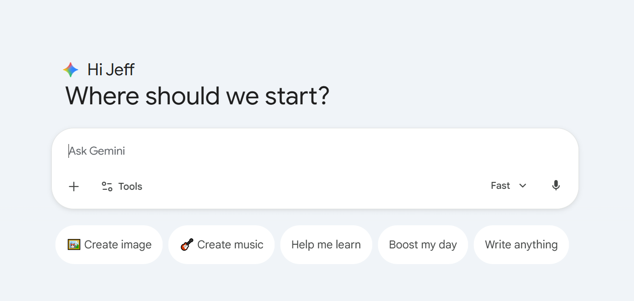Click the Tools sliders icon
Screen dimensions: 634x301
coord(107,187)
